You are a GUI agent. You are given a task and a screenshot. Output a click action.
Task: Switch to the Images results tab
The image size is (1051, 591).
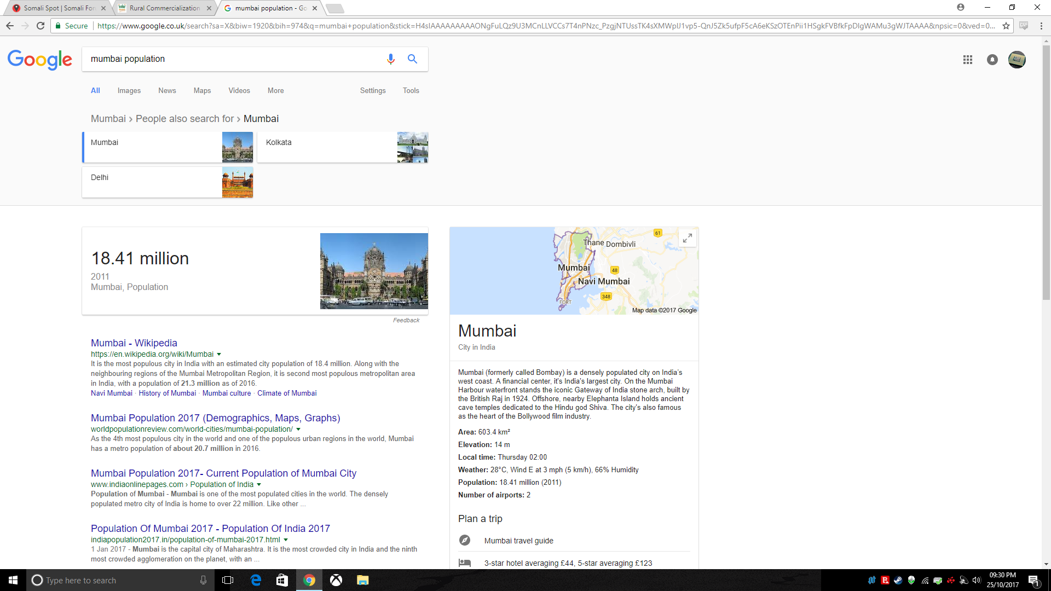point(129,91)
